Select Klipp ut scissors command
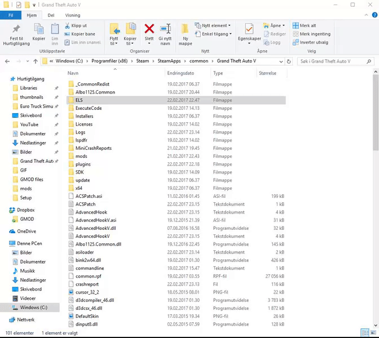The height and width of the screenshot is (338, 379). [76, 25]
